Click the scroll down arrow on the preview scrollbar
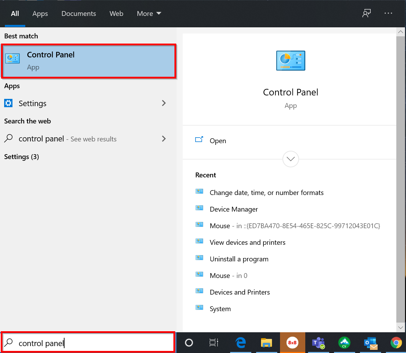The width and height of the screenshot is (406, 353). click(x=400, y=328)
